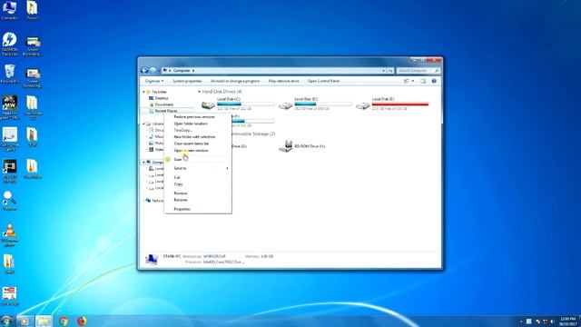The height and width of the screenshot is (327, 581).
Task: Click the change view icon
Action: coord(407,81)
